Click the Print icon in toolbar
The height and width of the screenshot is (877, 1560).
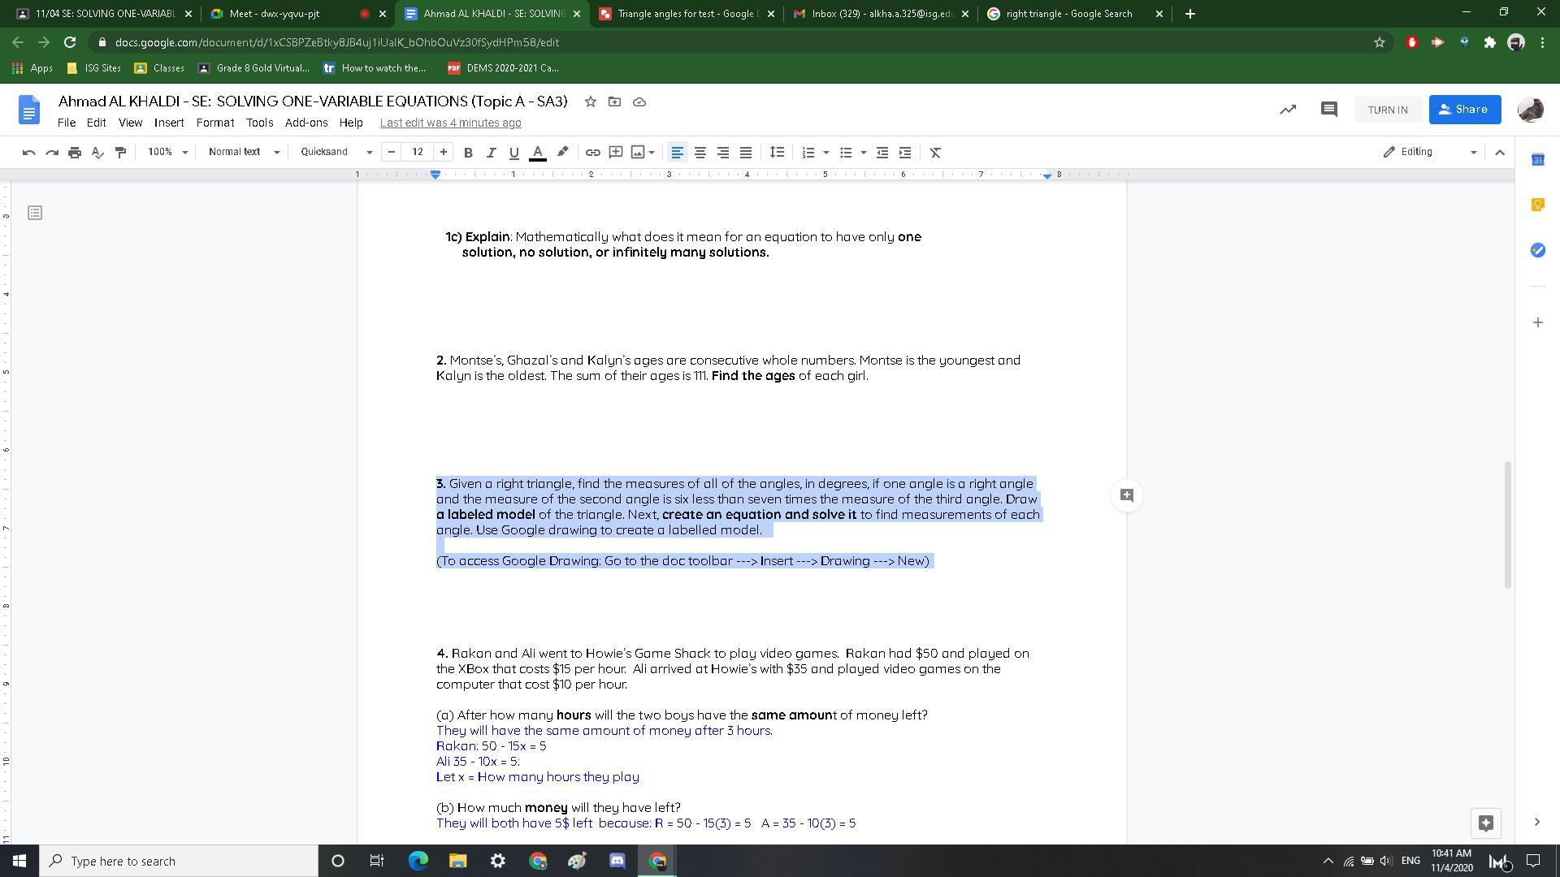[x=75, y=153]
